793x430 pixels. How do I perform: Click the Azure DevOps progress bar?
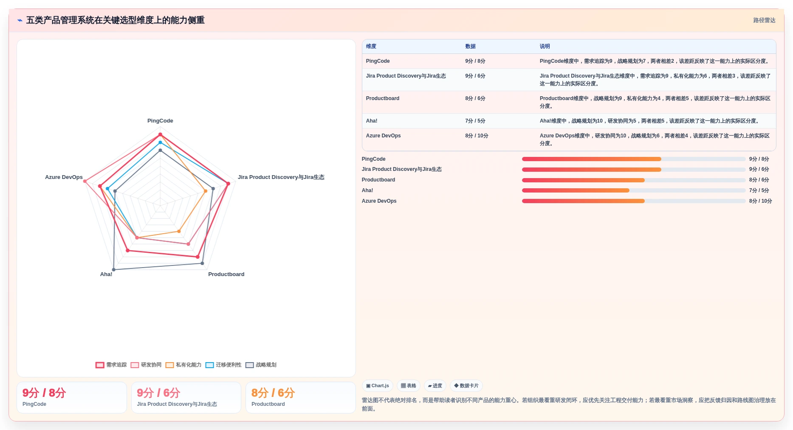tap(634, 201)
